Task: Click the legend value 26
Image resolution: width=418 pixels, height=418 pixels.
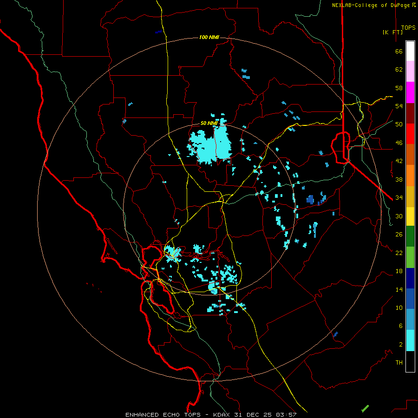Action: click(399, 235)
